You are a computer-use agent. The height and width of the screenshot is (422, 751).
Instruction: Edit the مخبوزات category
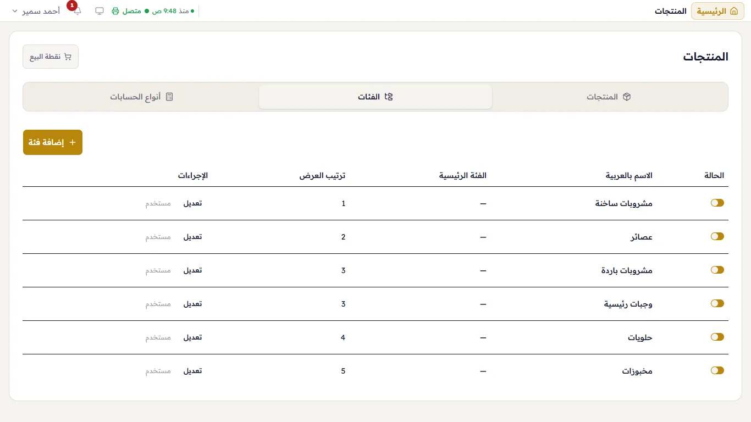point(192,371)
